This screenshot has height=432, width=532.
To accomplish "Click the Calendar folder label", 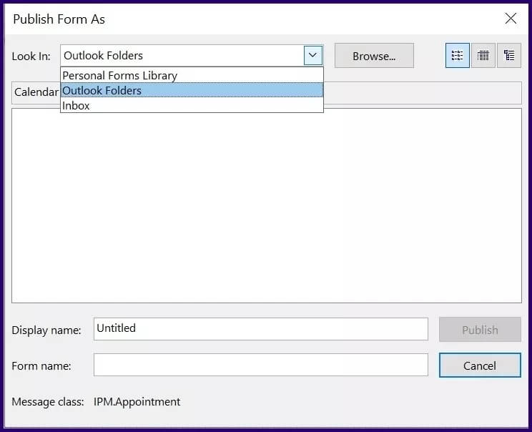I will 36,92.
